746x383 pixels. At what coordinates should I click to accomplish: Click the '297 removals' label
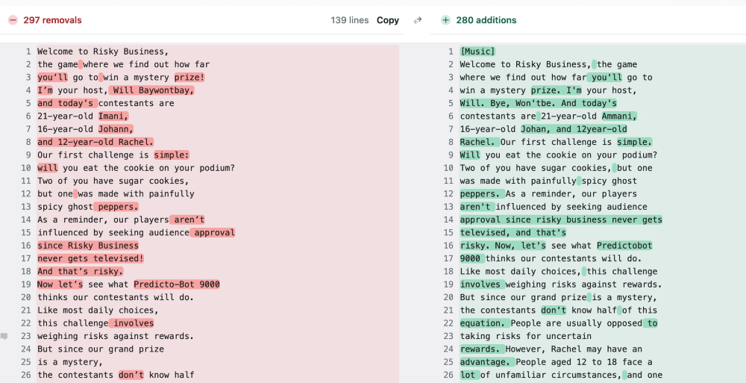click(x=52, y=20)
